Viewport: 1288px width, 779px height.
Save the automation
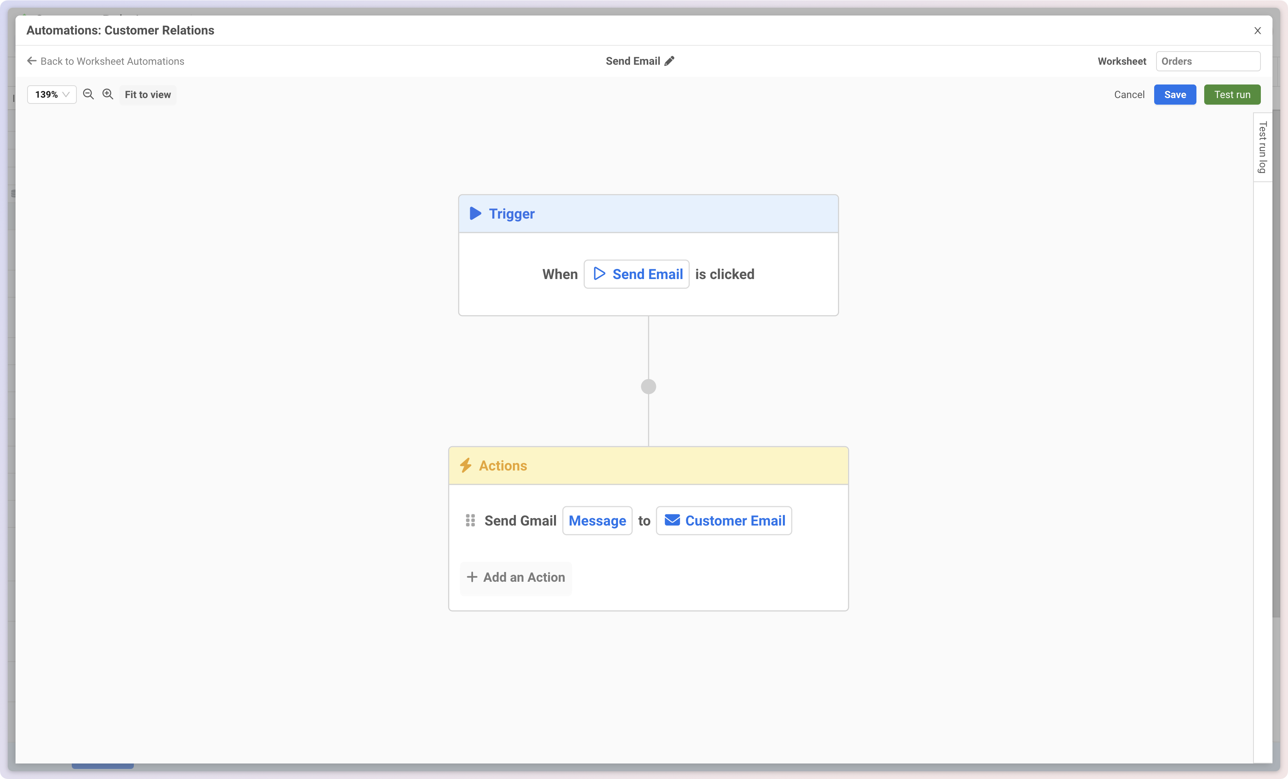pos(1175,95)
